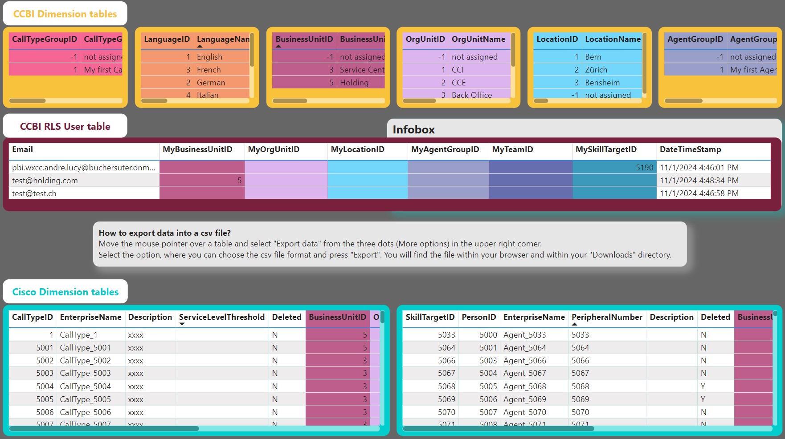Click the LocationName column header
This screenshot has height=439, width=785.
(x=613, y=39)
